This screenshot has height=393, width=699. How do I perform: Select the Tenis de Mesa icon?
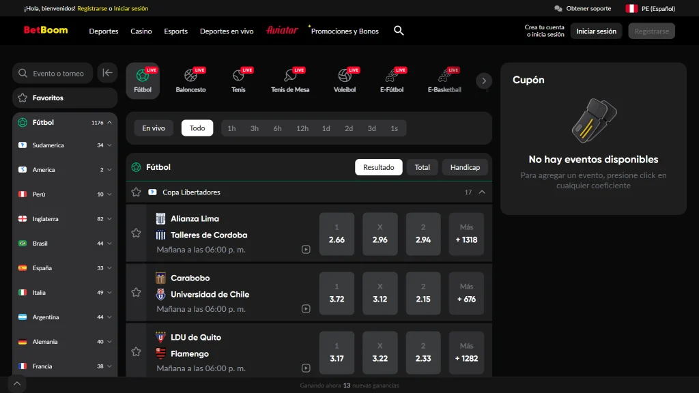click(289, 79)
